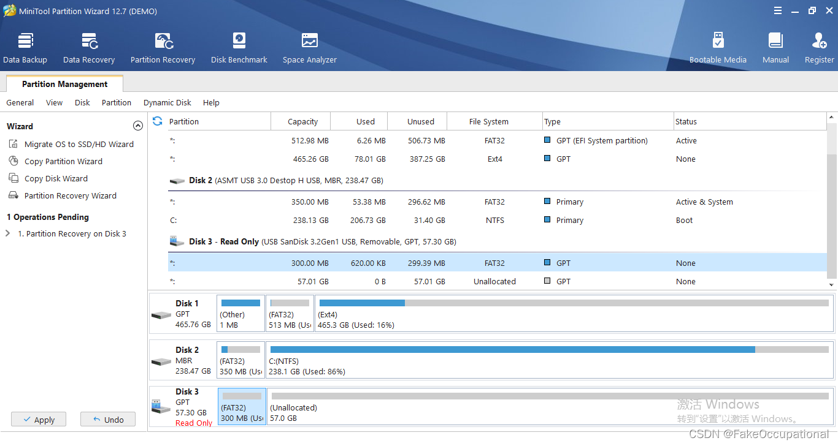Select the Unallocated 57.0 GB block
This screenshot has width=838, height=446.
coord(551,407)
